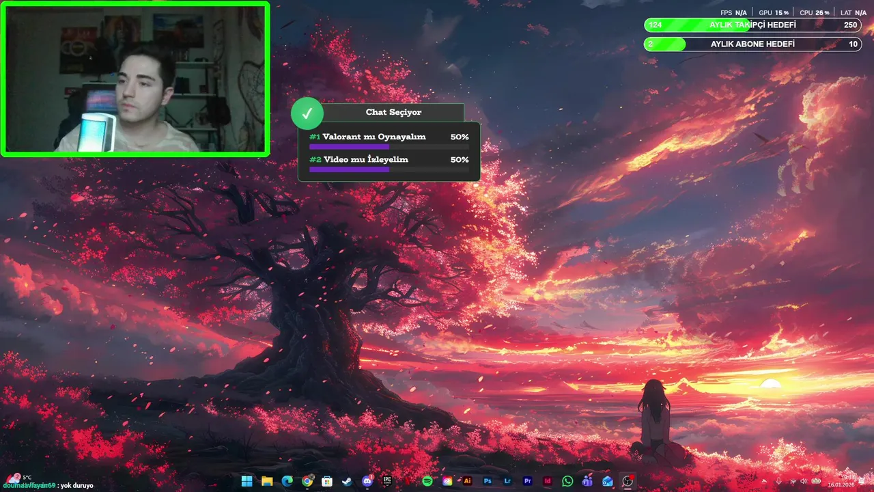Click the FPS N/A stat

pos(734,13)
